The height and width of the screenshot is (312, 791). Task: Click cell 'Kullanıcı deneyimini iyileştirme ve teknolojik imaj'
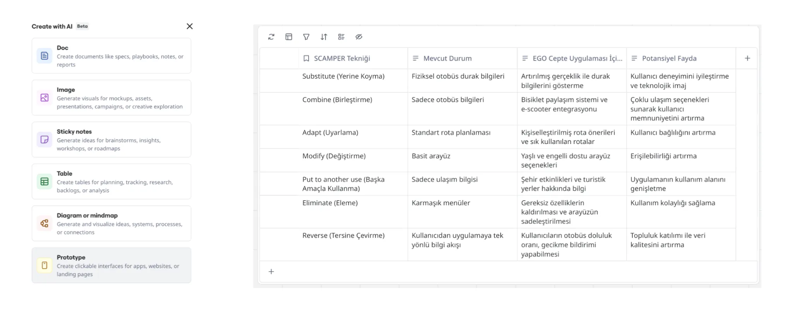pos(681,81)
